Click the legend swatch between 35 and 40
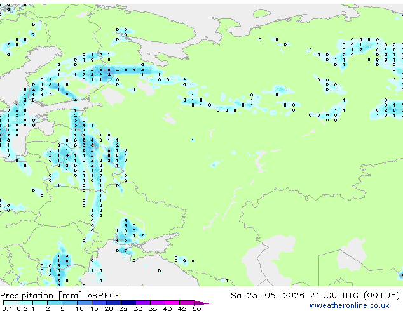The image size is (403, 311). 157,303
